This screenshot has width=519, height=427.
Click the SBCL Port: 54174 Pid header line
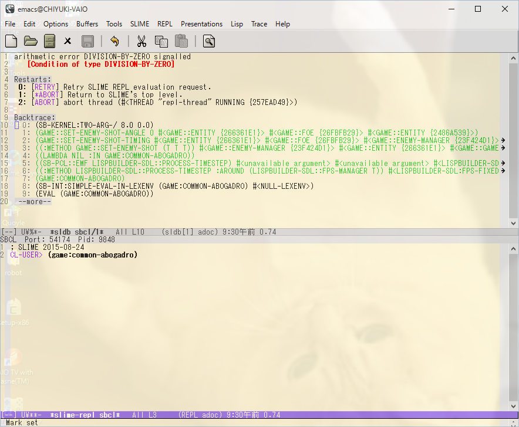[x=58, y=239]
